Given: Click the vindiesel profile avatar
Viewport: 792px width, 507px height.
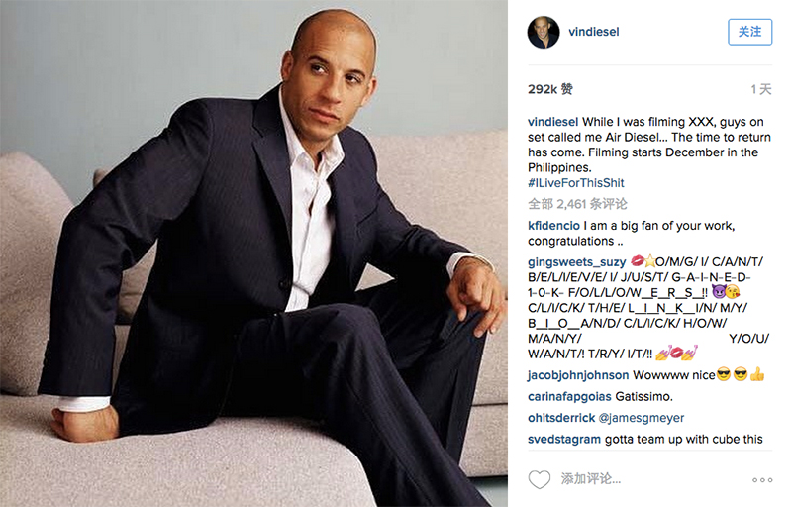Looking at the screenshot, I should tap(544, 33).
